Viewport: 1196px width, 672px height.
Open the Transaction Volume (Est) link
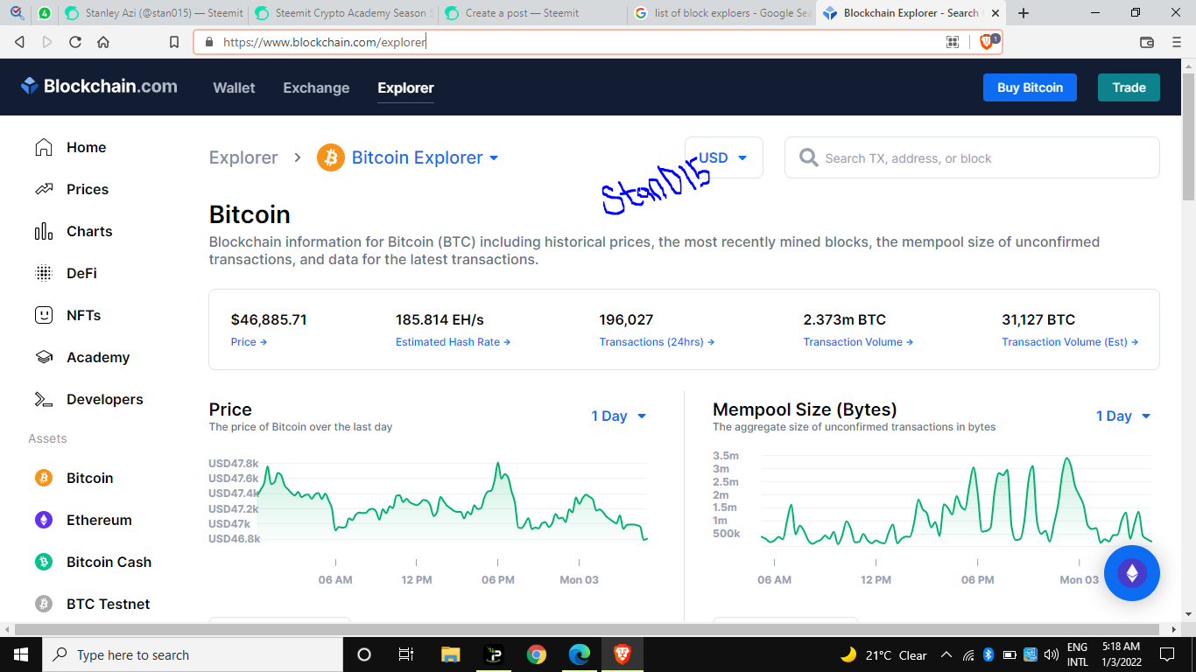[1070, 342]
